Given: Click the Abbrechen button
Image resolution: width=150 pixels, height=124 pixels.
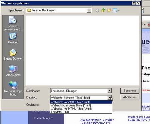Looking at the screenshot, I should 130,97.
